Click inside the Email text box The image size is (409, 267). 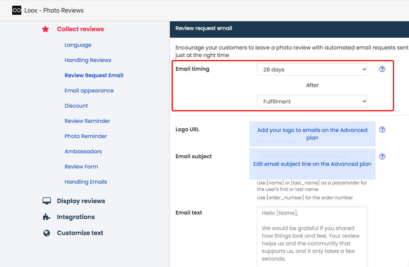(312, 236)
